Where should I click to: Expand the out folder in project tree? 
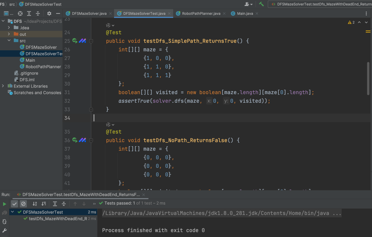tap(9, 34)
